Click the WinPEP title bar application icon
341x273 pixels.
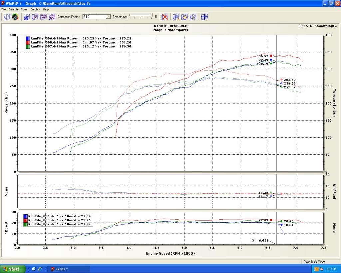pyautogui.click(x=3, y=3)
